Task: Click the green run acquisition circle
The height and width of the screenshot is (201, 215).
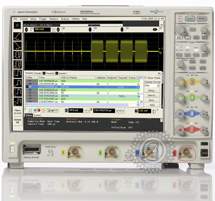Action: pos(35,110)
